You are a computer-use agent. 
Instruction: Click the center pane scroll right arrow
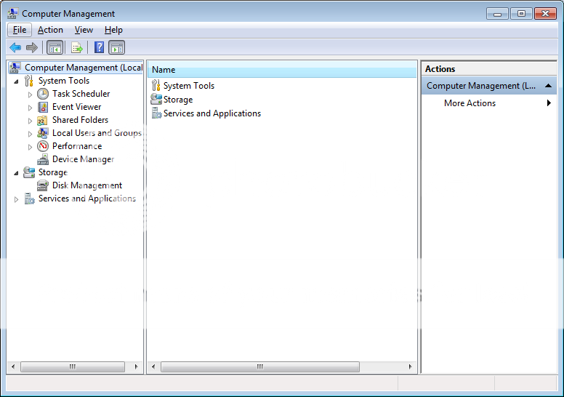pyautogui.click(x=410, y=366)
